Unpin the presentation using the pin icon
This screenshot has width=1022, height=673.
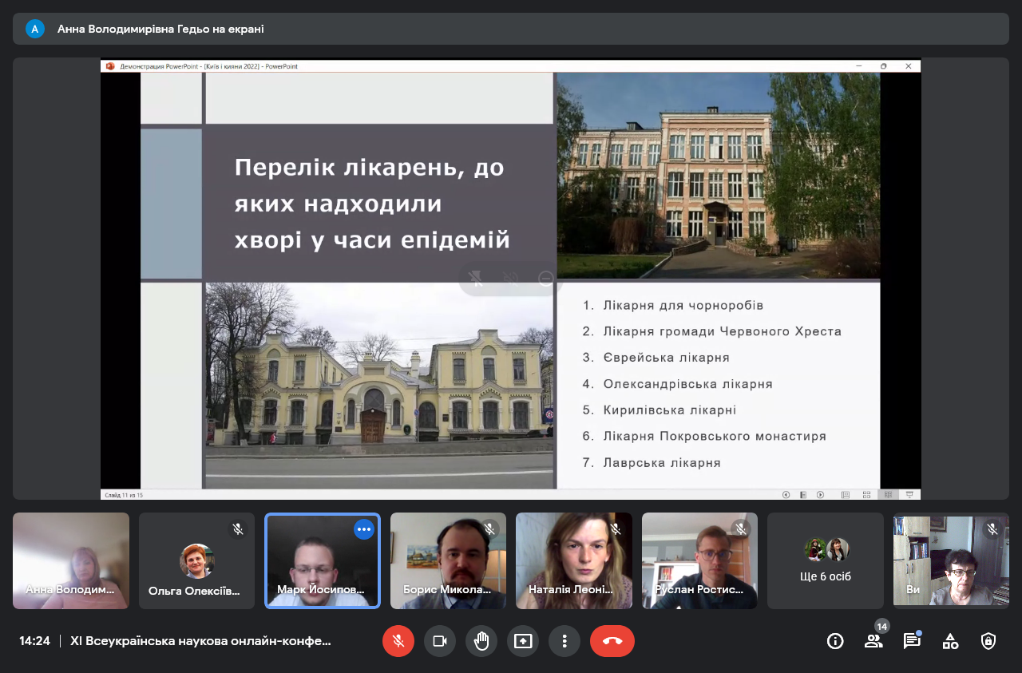click(476, 279)
